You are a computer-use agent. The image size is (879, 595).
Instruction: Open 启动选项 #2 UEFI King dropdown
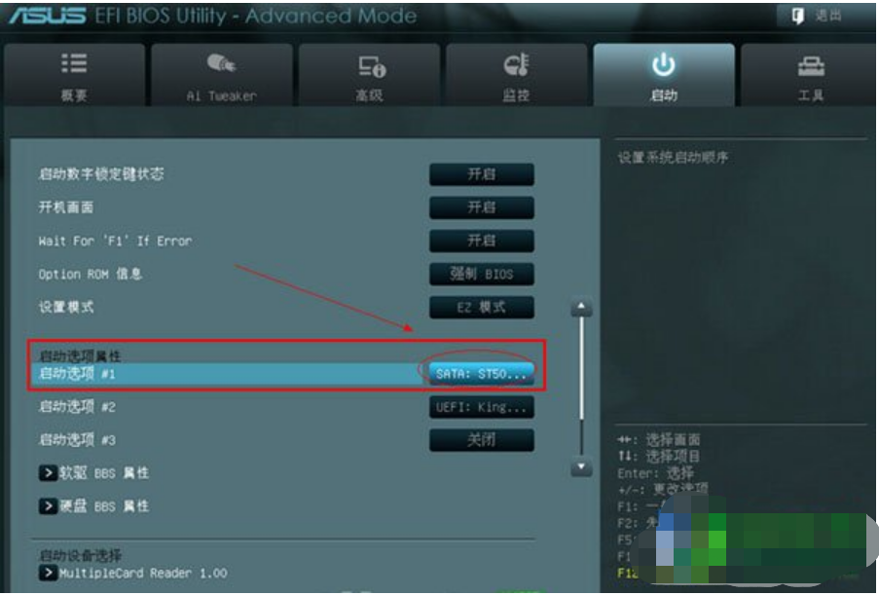482,407
